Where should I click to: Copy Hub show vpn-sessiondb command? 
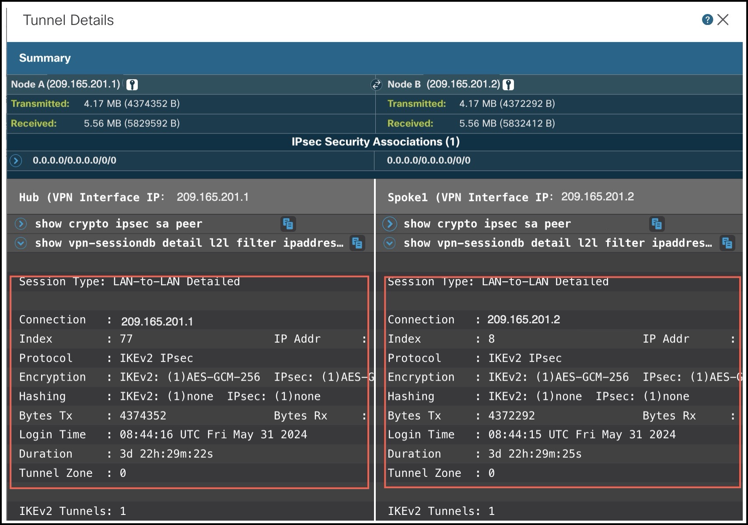[x=357, y=243]
